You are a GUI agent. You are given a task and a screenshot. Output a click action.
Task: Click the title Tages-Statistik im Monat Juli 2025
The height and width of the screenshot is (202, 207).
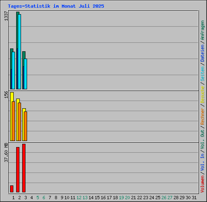(x=56, y=6)
